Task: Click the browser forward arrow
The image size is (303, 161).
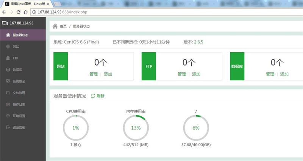Action: [x=11, y=12]
